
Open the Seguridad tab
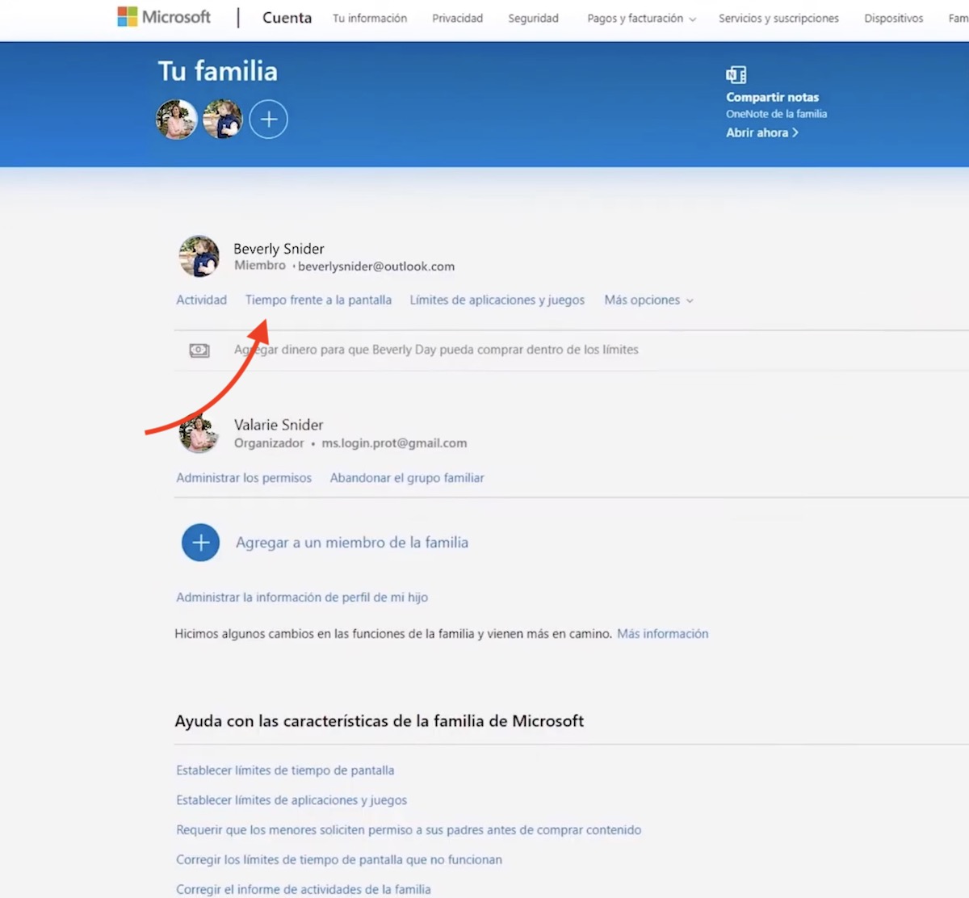point(533,18)
